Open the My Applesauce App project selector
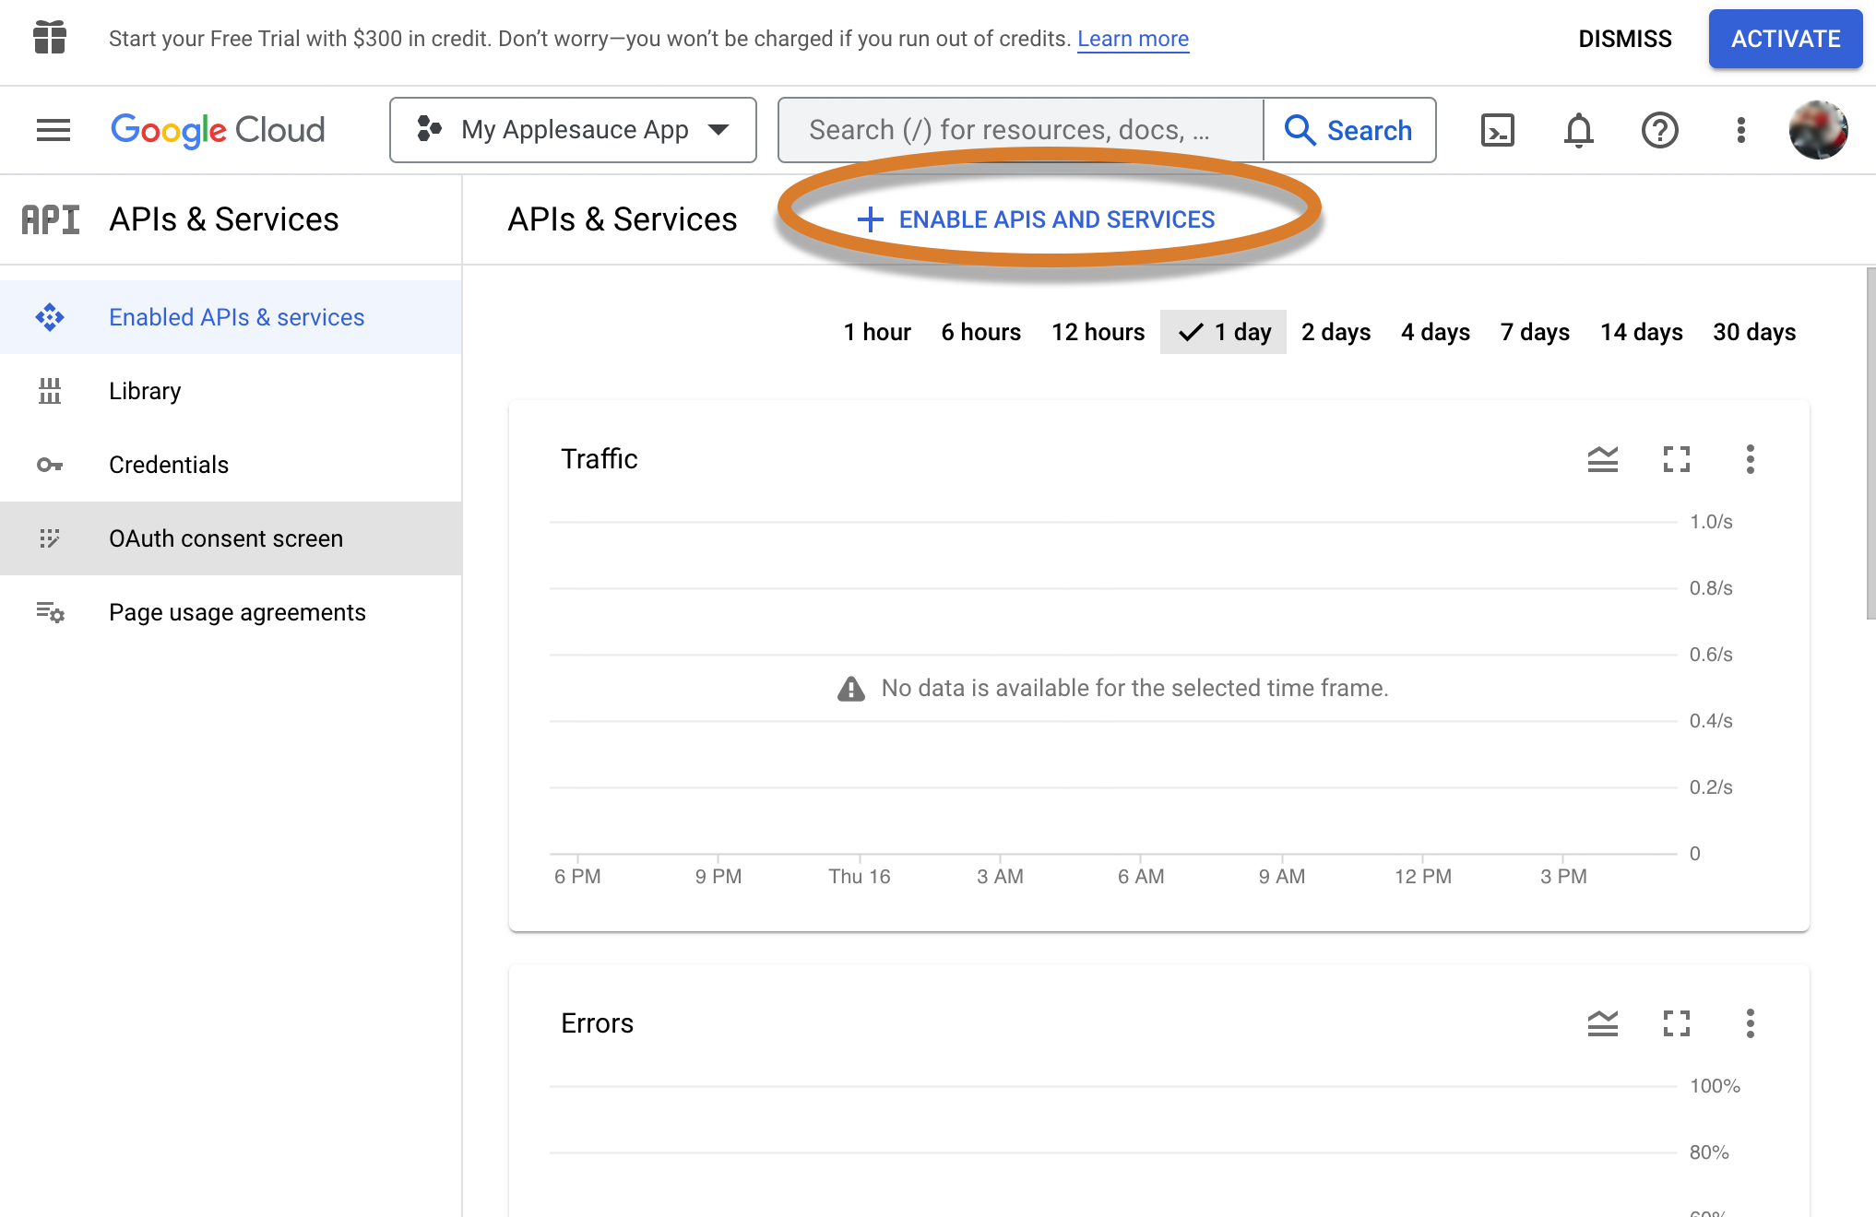The width and height of the screenshot is (1876, 1217). click(x=573, y=130)
